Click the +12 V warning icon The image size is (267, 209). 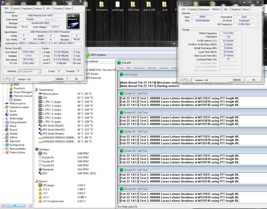click(40, 197)
